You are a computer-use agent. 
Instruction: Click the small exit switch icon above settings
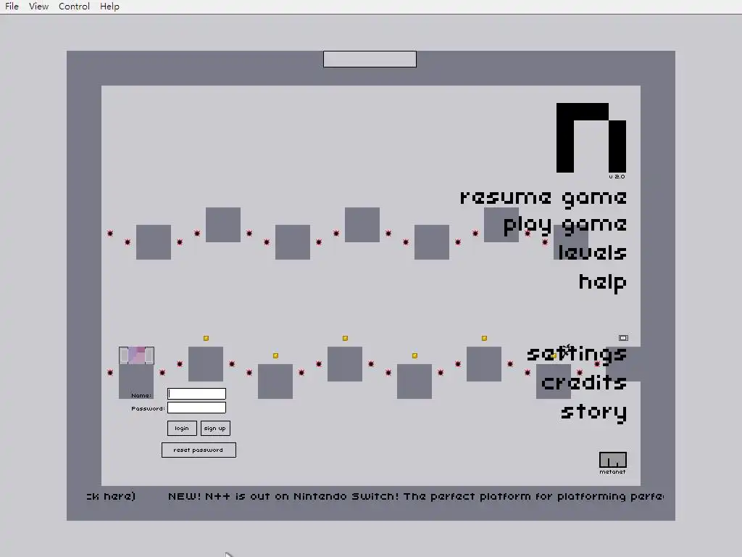click(x=623, y=338)
